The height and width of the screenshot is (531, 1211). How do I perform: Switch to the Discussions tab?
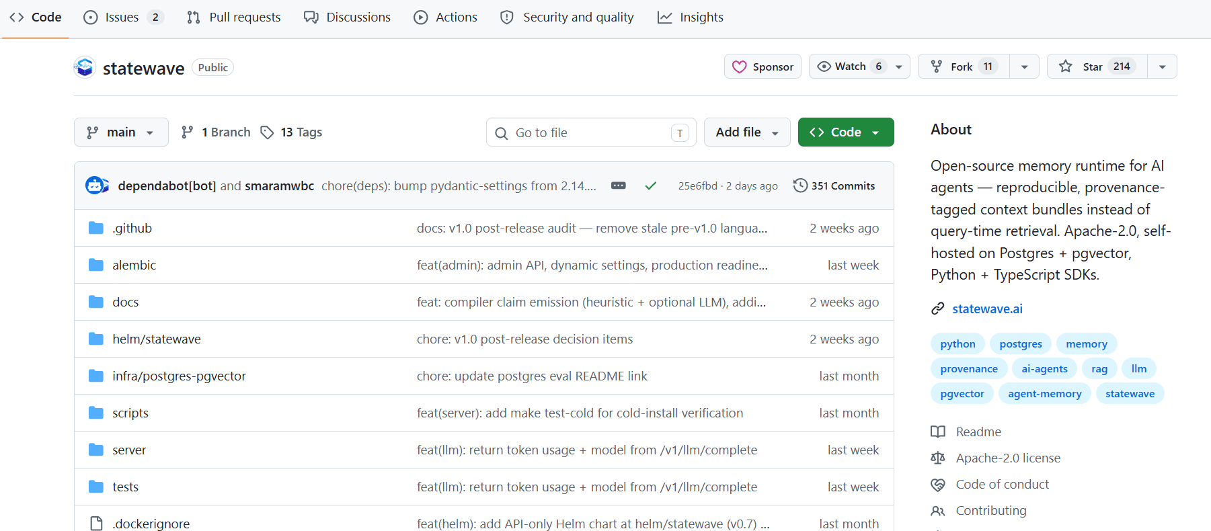347,17
